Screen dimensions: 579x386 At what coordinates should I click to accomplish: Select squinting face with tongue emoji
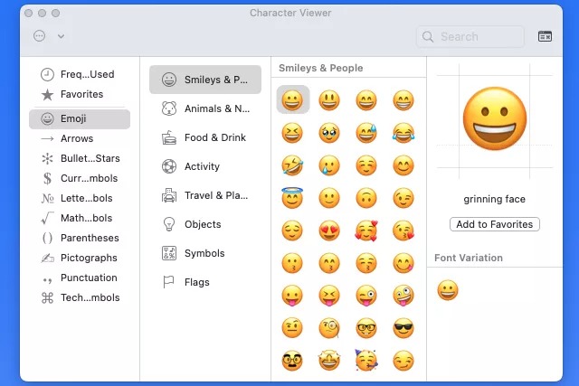coord(329,296)
